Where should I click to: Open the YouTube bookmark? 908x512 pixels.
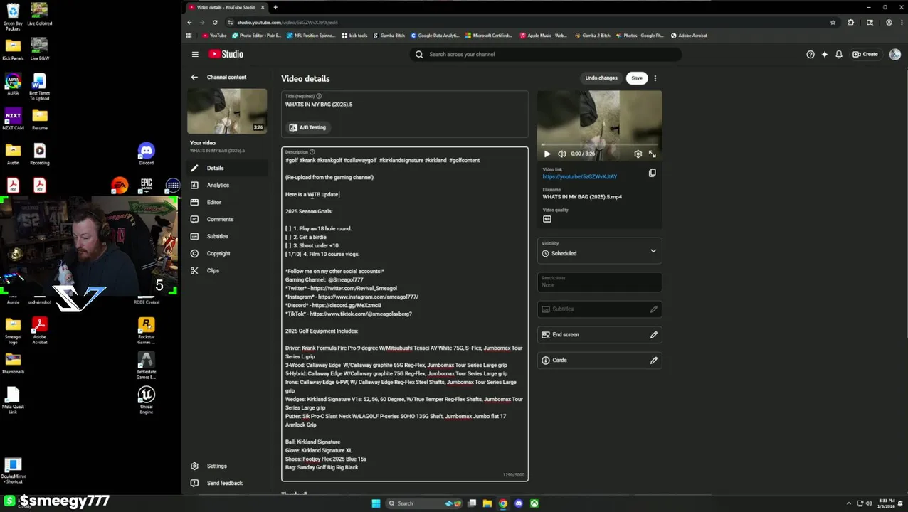pos(214,36)
